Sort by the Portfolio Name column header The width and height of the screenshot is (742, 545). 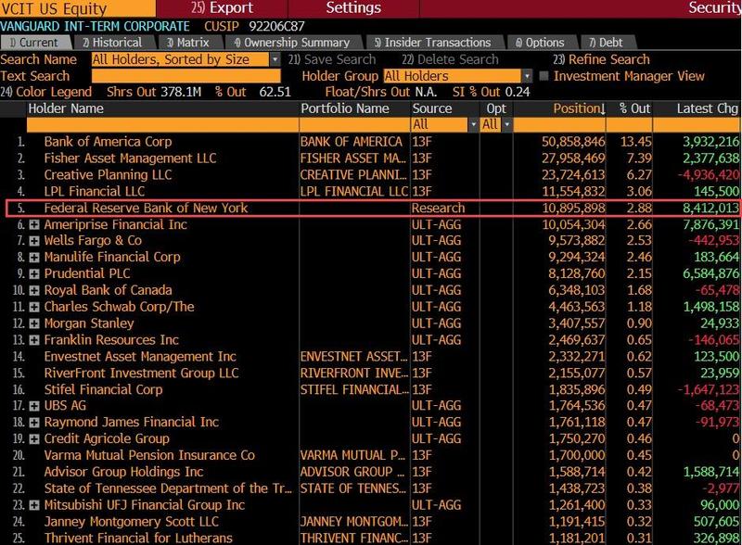click(x=345, y=108)
